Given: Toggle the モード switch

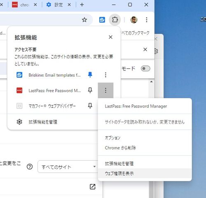Looking at the screenshot, I should coord(145,68).
